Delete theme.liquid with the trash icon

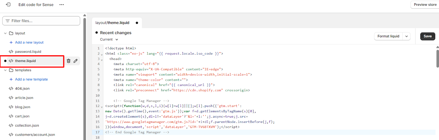pos(69,61)
